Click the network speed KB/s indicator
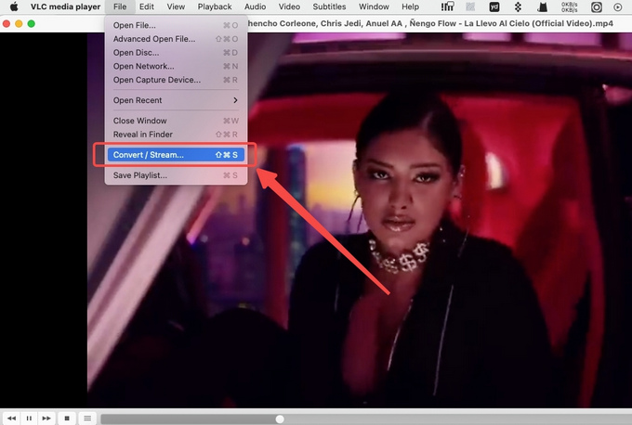Screen dimensions: 632x425 pos(569,6)
